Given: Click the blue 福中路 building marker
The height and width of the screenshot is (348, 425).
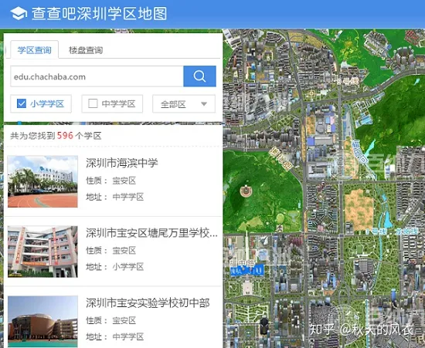Looking at the screenshot, I should 247,270.
